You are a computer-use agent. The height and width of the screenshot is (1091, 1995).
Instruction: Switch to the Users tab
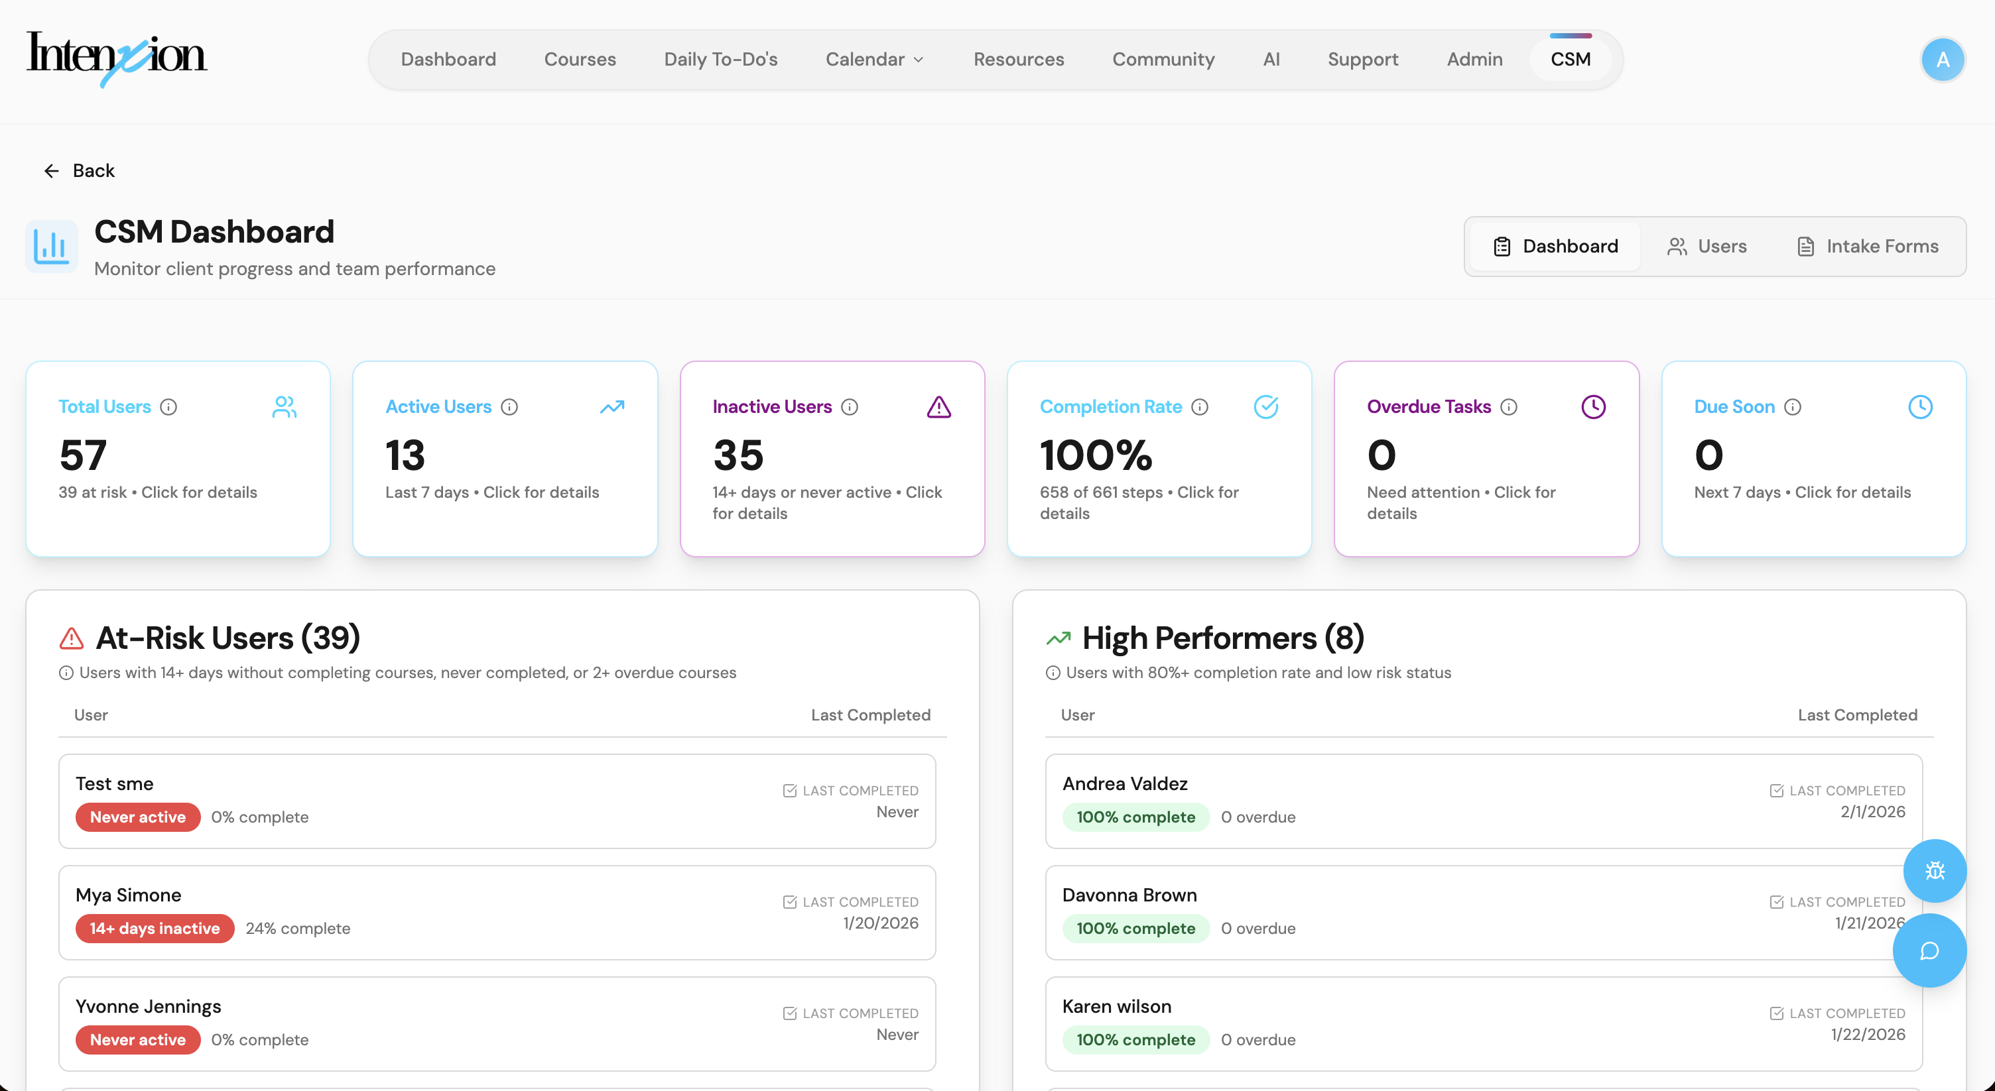1707,246
